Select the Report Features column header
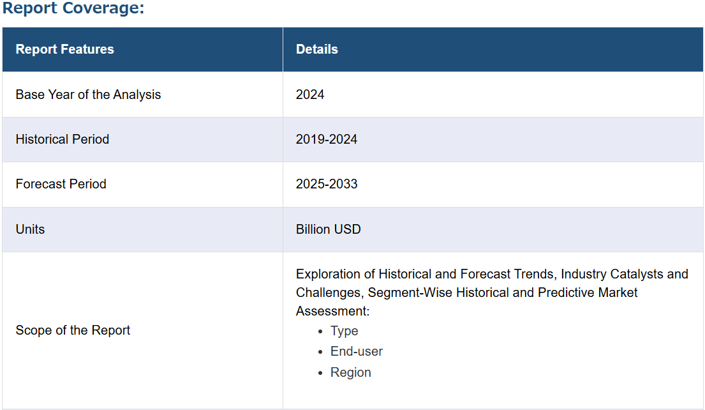 point(64,49)
